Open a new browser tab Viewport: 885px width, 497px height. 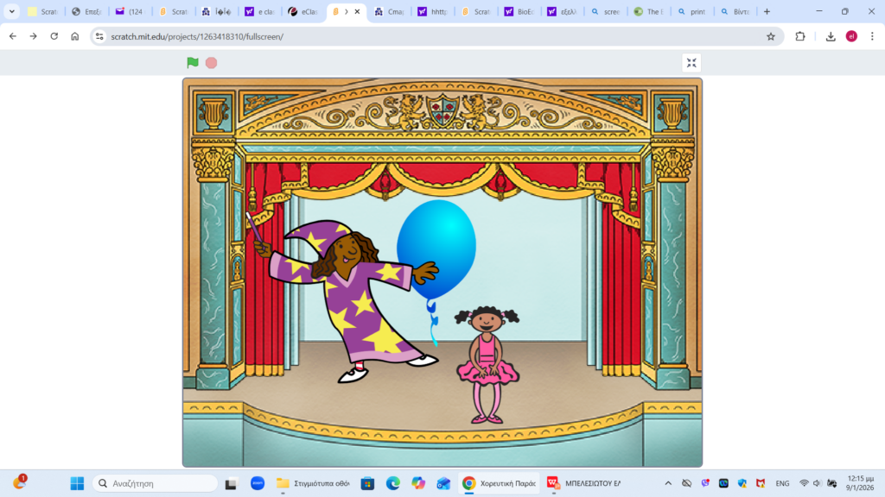(x=767, y=12)
